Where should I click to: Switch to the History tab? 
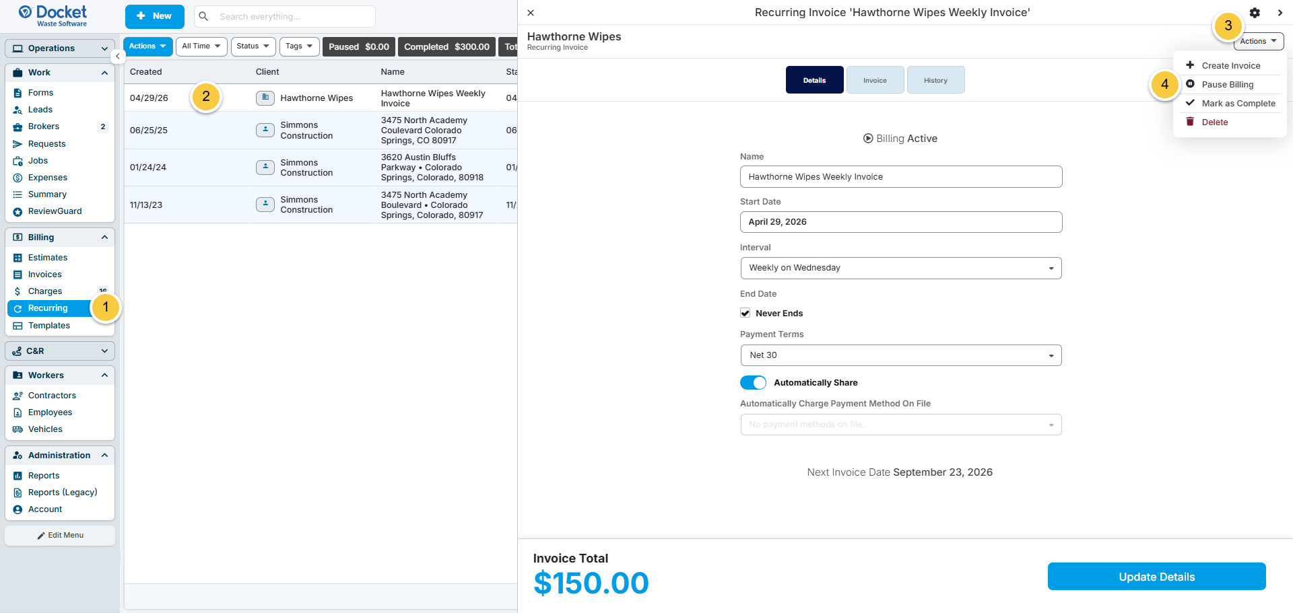935,80
